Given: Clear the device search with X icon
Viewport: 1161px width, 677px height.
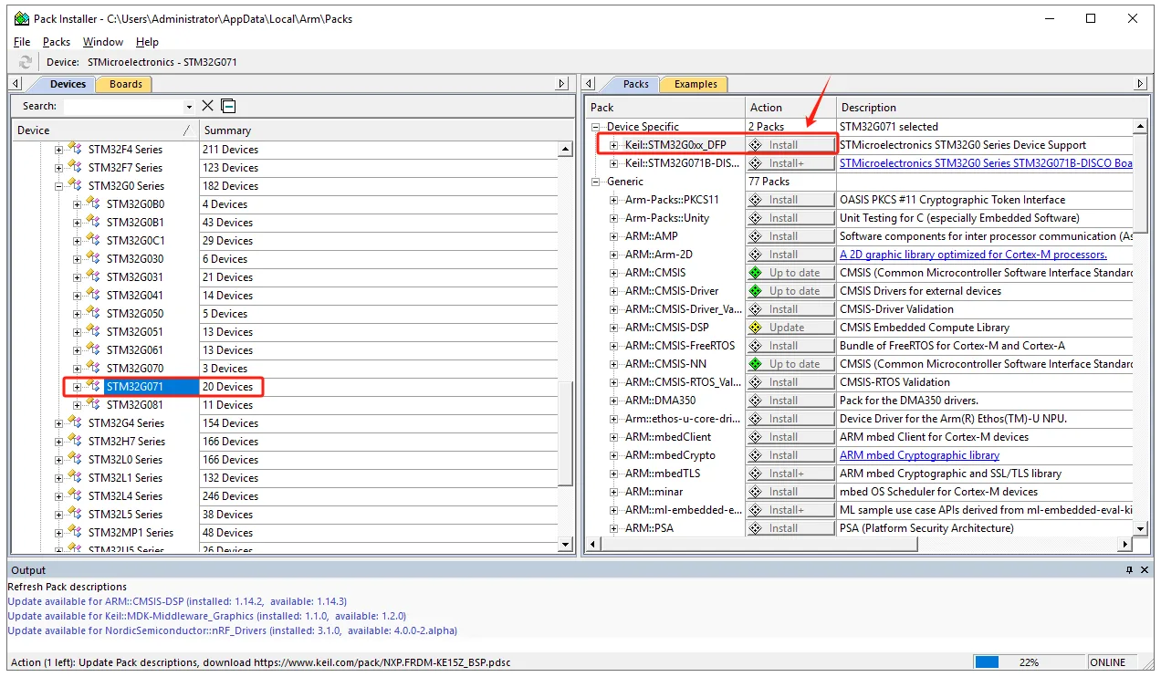Looking at the screenshot, I should (x=207, y=106).
